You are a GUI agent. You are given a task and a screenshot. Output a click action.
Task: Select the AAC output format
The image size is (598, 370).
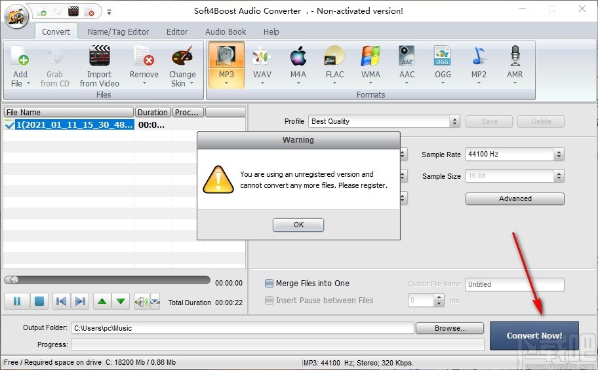pyautogui.click(x=407, y=65)
